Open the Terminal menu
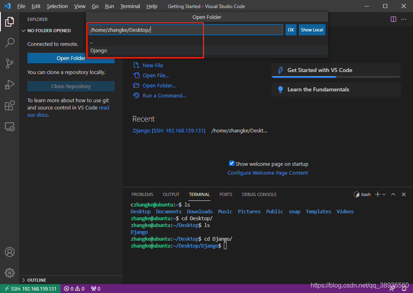413x293 pixels. [130, 6]
